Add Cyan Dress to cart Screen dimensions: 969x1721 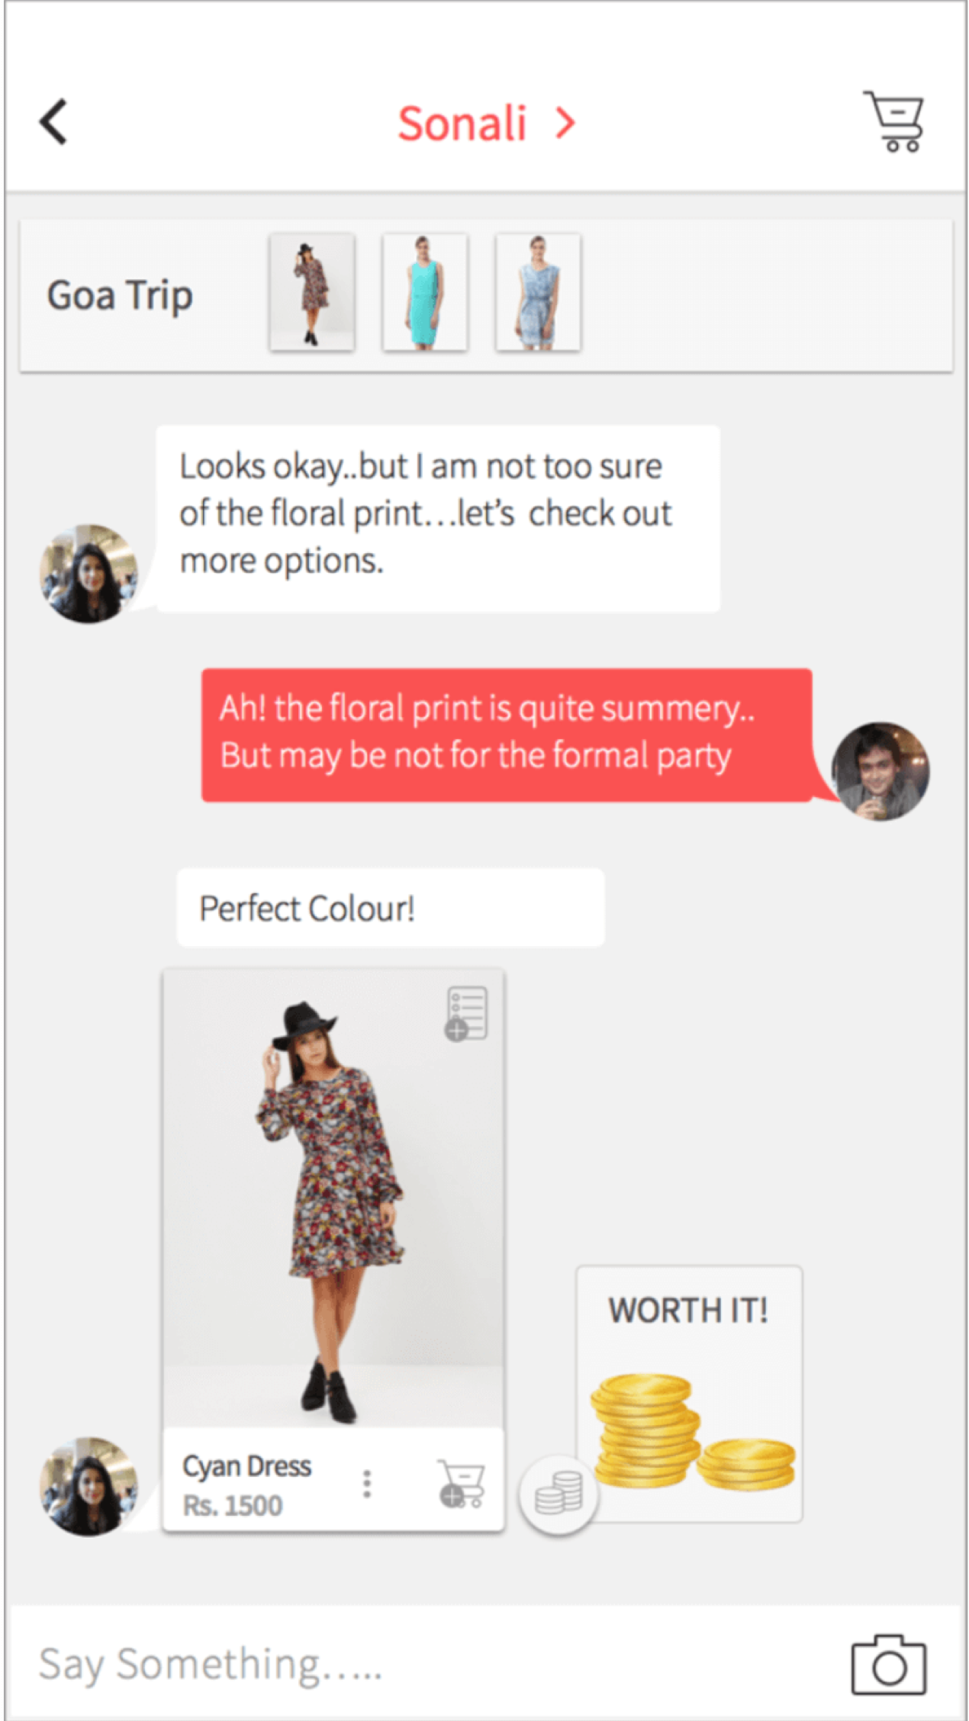[461, 1484]
